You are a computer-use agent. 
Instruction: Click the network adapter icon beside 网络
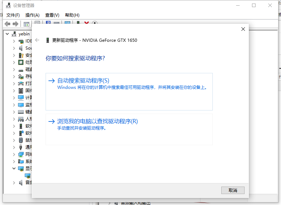(21, 154)
